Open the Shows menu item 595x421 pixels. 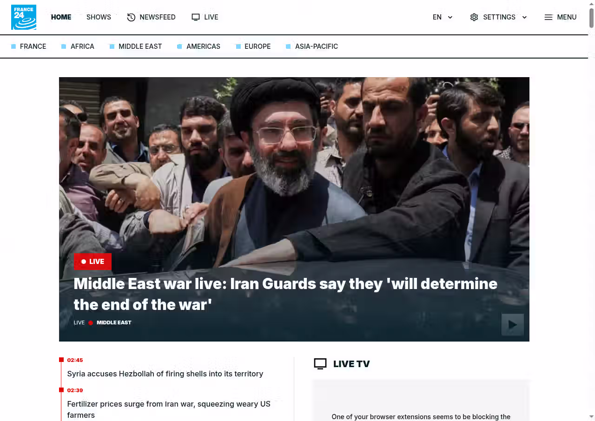pos(99,17)
